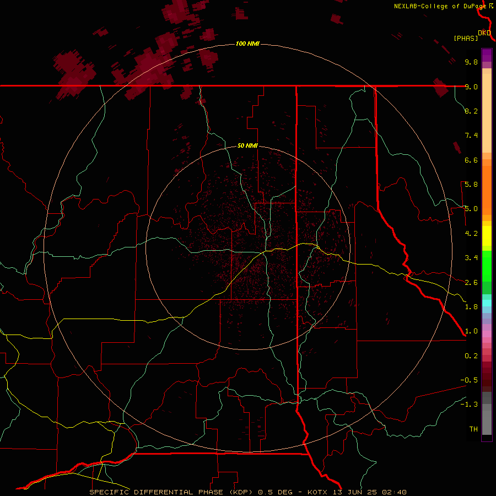Click the 9.8 scale value
Image resolution: width=496 pixels, height=496 pixels.
tap(471, 62)
